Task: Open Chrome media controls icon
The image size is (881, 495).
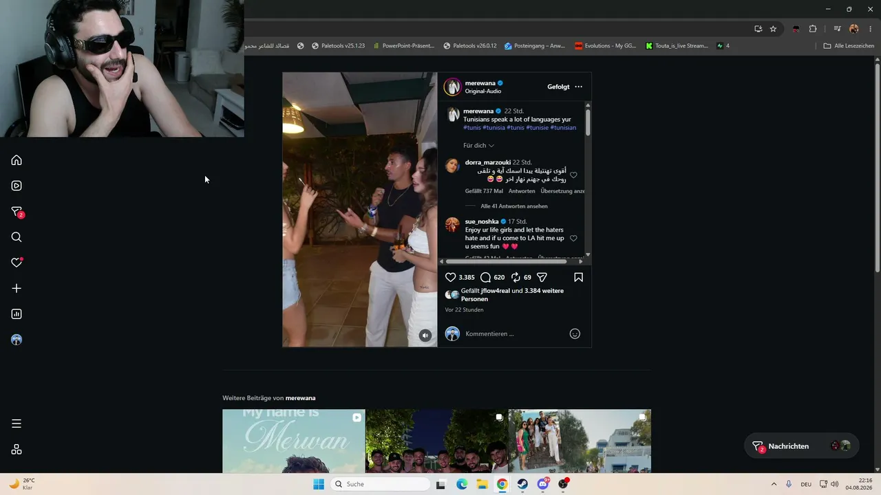Action: coord(838,29)
